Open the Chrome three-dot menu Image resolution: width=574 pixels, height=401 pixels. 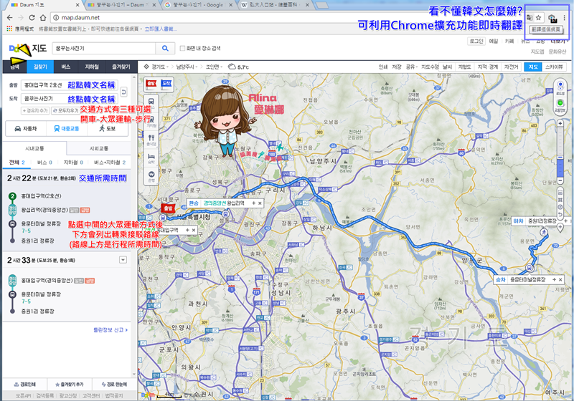tap(565, 17)
